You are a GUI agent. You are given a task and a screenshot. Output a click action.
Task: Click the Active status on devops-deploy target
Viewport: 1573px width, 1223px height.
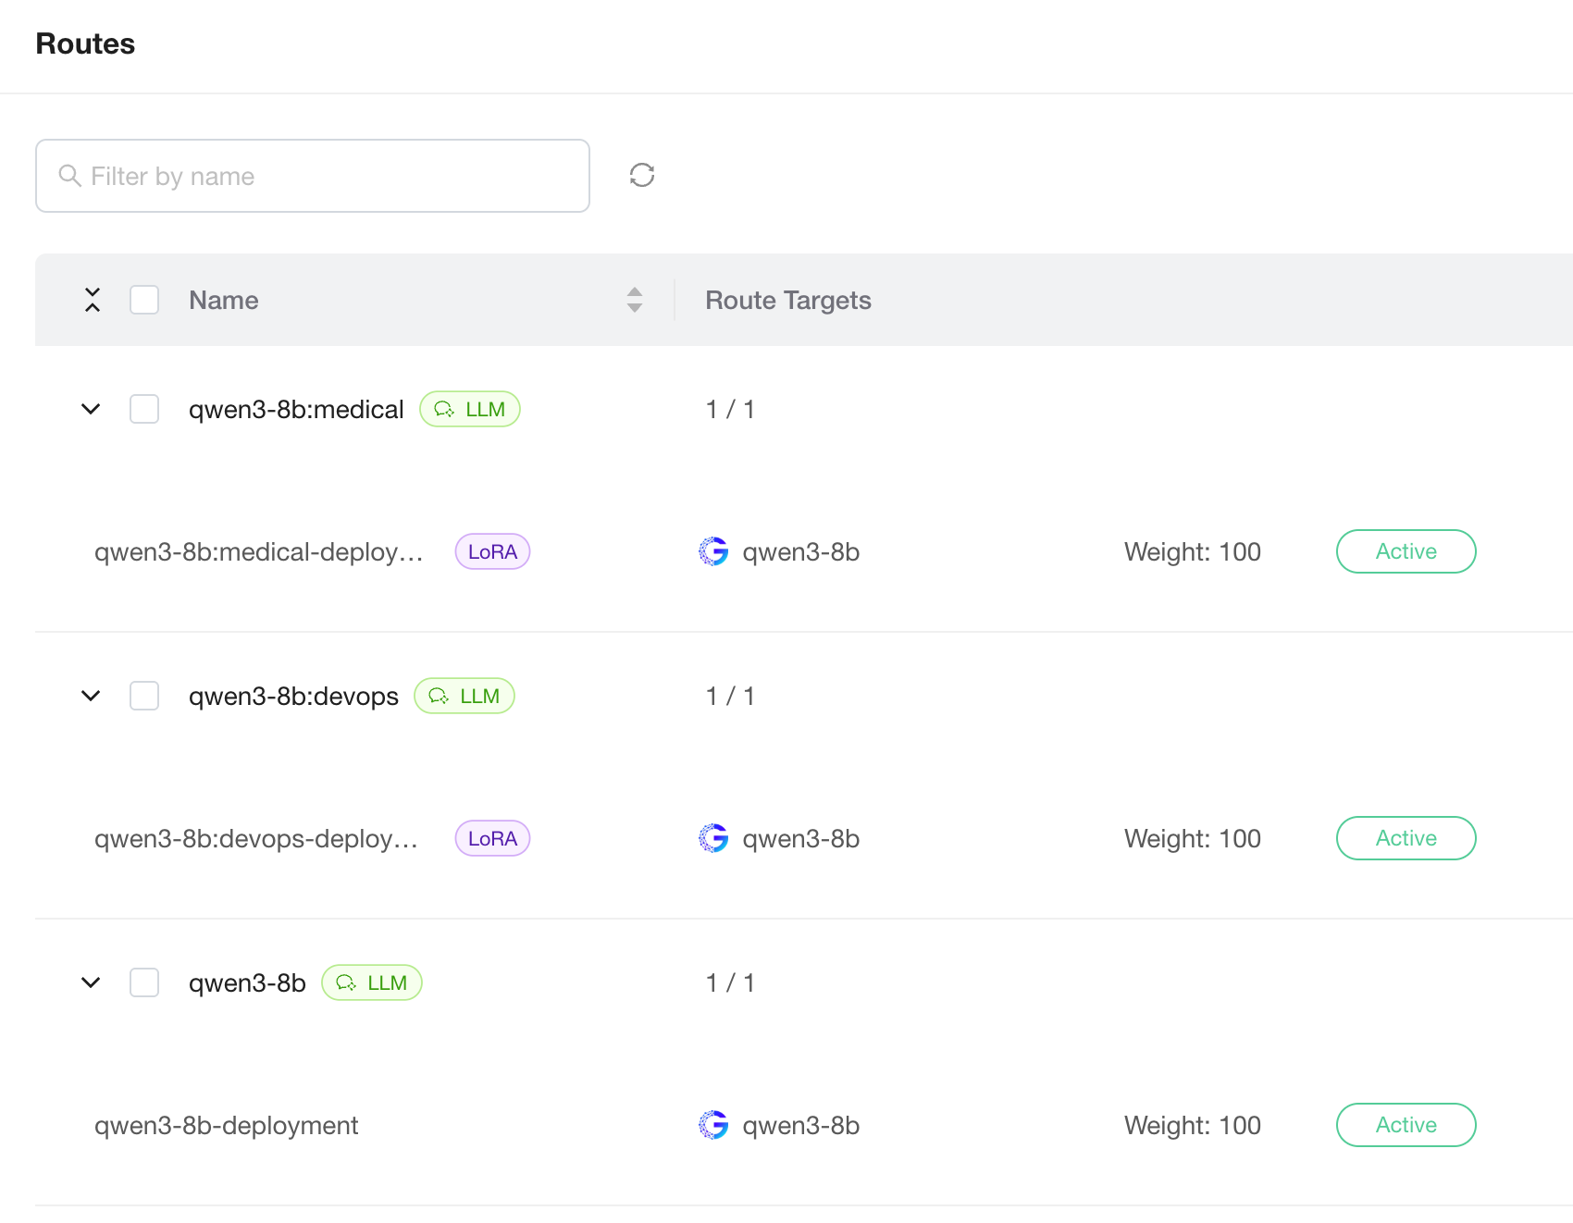click(x=1406, y=838)
